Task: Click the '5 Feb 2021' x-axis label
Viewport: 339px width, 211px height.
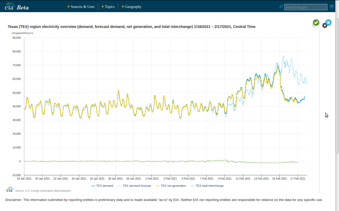Action: (188, 179)
